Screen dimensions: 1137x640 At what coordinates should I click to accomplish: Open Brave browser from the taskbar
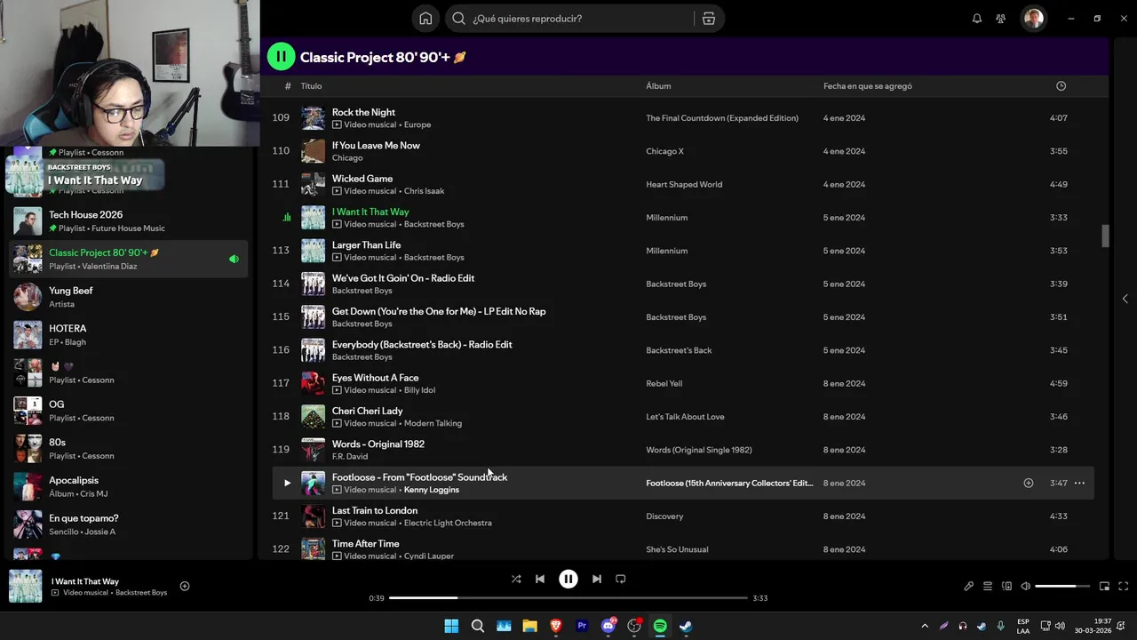(556, 626)
